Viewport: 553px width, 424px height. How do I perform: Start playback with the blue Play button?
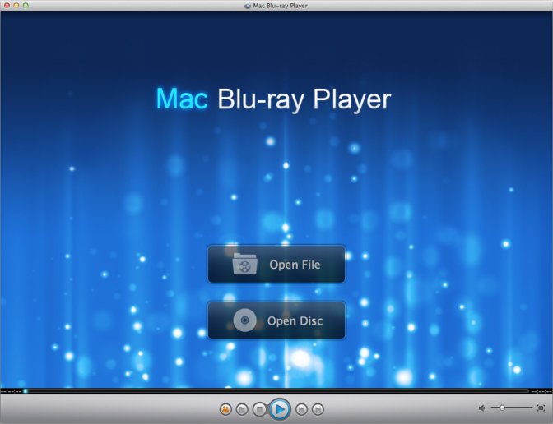pos(280,409)
